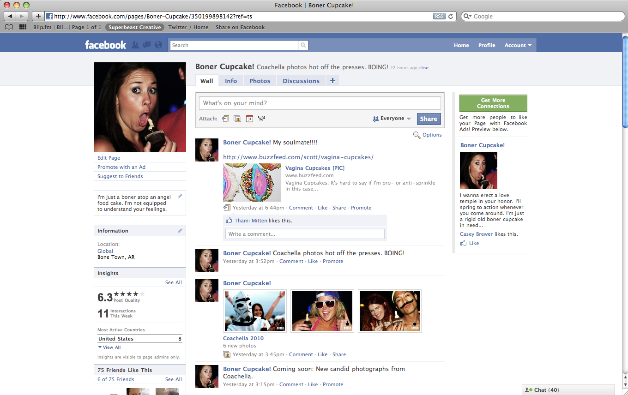Open Account dropdown menu
The image size is (628, 395).
click(518, 45)
